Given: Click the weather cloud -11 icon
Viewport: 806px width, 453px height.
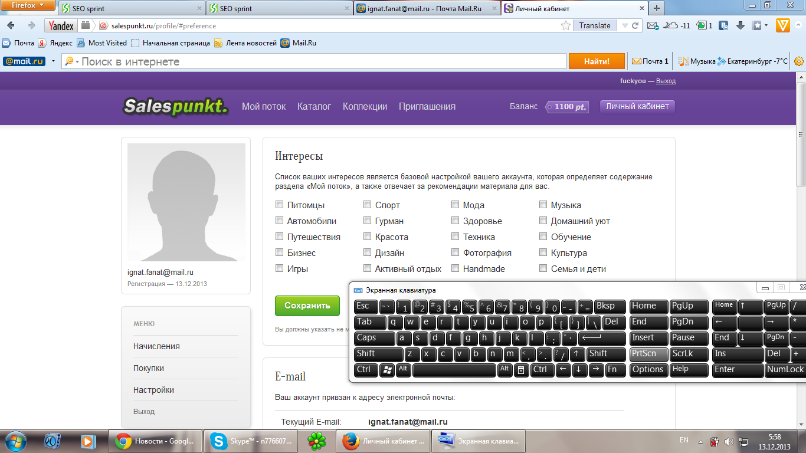Looking at the screenshot, I should [x=677, y=25].
